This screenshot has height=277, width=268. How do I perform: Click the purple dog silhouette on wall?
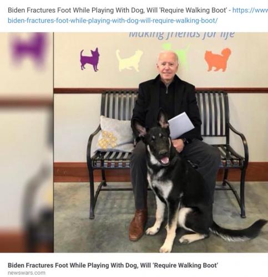click(90, 59)
